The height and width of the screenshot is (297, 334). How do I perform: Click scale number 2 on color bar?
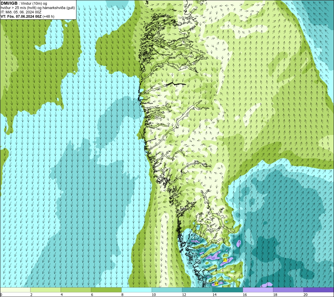click(31, 295)
